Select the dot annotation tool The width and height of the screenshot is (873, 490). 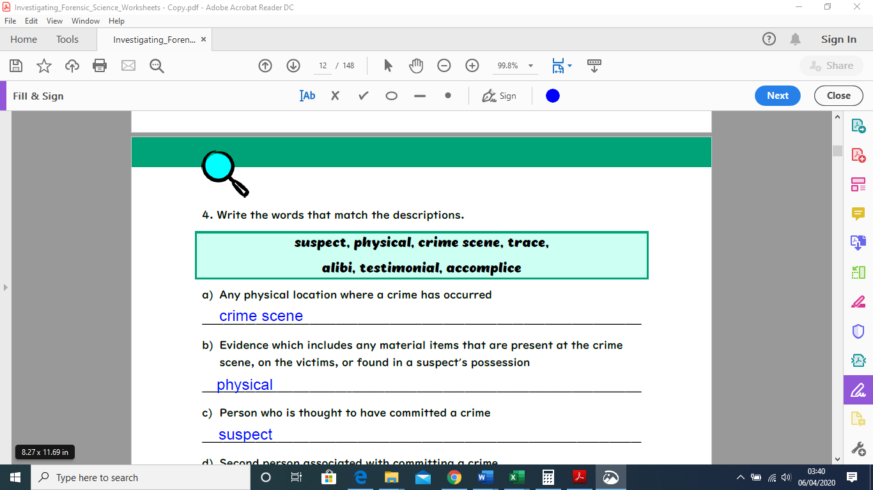(448, 96)
